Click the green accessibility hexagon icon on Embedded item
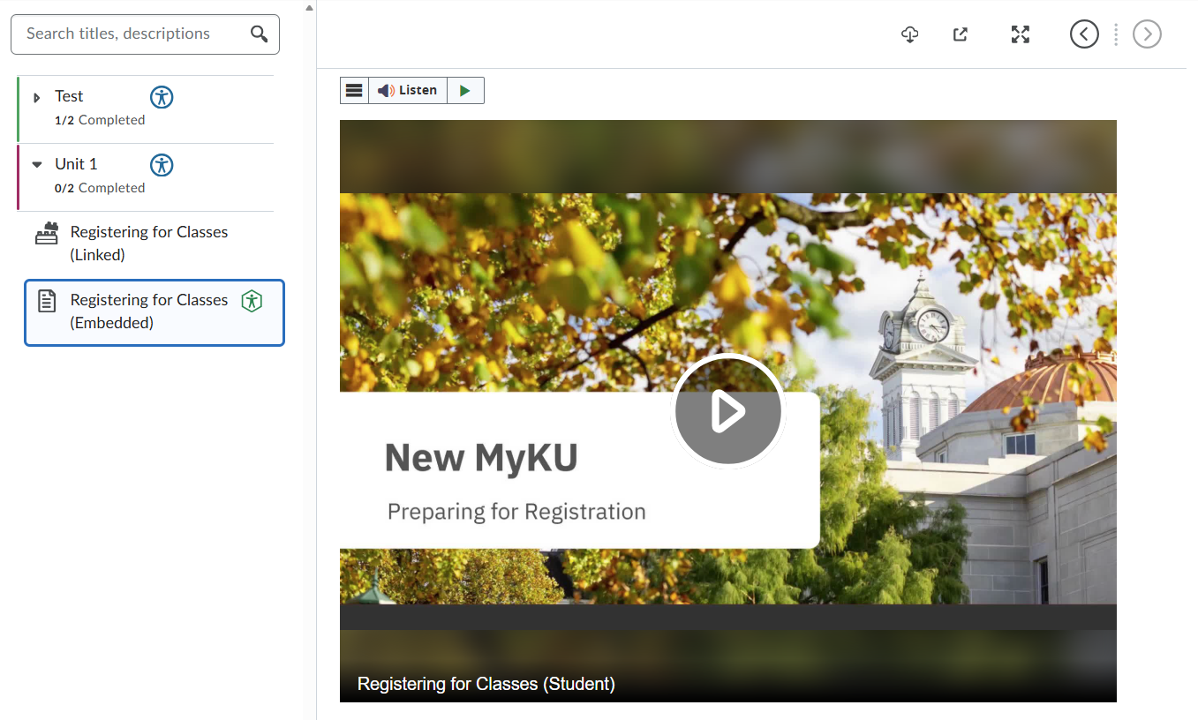The height and width of the screenshot is (720, 1198). (252, 301)
